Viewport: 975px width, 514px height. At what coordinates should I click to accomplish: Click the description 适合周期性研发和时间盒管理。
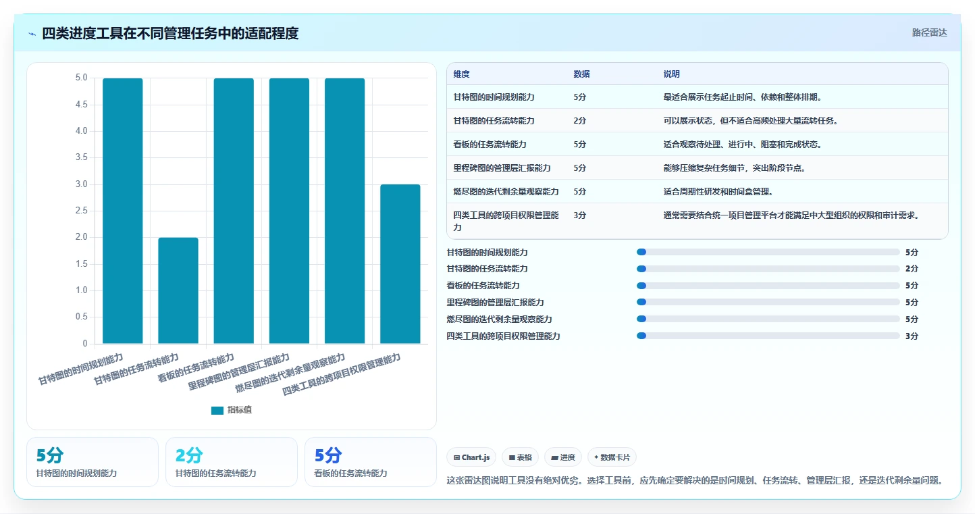pos(718,192)
